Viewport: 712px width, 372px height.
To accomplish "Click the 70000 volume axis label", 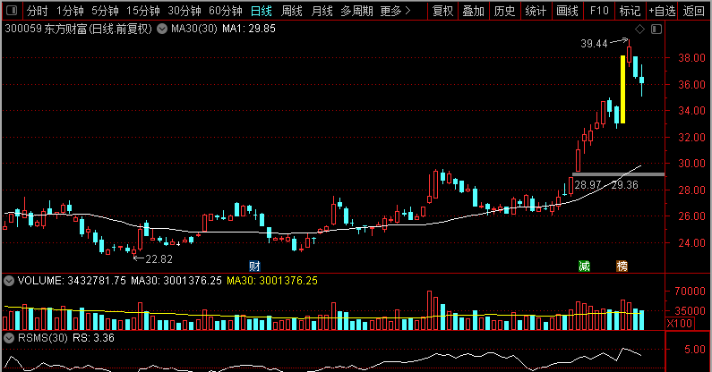I will pos(691,292).
